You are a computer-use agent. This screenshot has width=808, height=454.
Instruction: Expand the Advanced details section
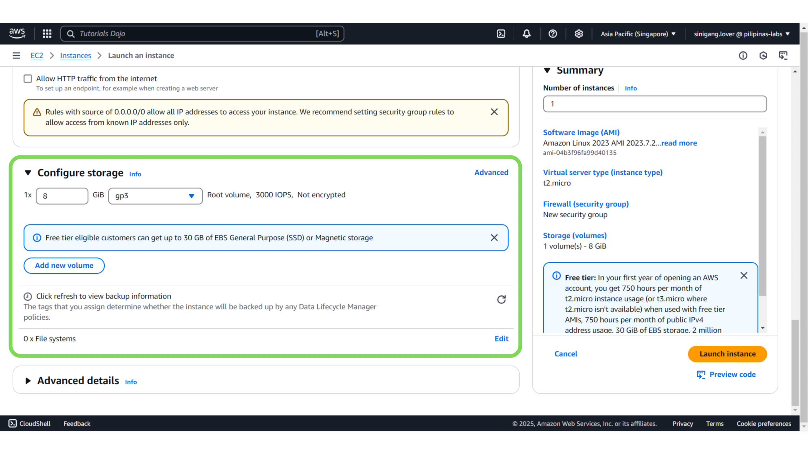pyautogui.click(x=28, y=381)
